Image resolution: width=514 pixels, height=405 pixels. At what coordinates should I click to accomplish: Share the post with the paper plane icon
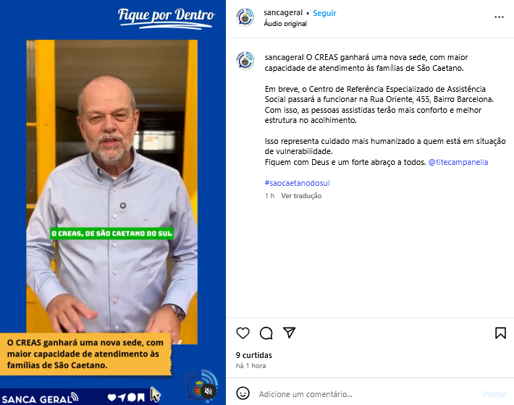tap(289, 333)
